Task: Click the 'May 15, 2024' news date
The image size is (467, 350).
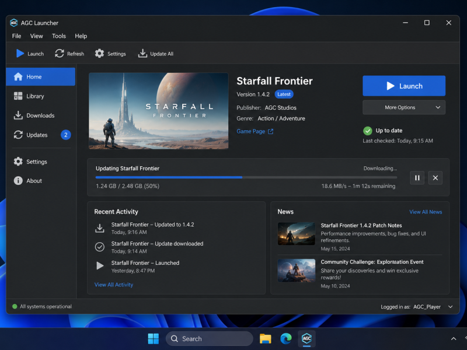Action: point(335,249)
